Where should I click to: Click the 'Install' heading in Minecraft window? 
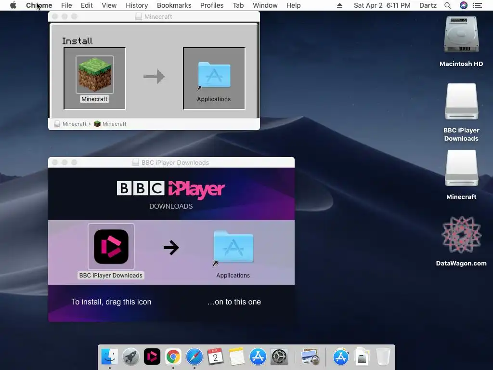tap(78, 41)
